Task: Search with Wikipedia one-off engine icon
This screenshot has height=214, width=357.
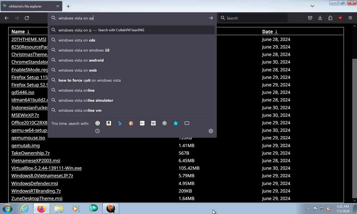Action: pos(153,123)
